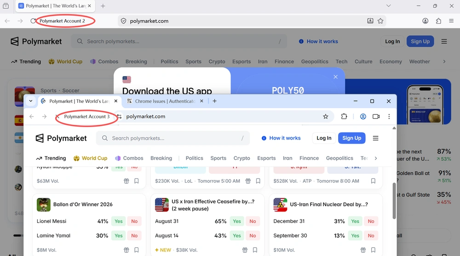Select No for August 31 ceasefire
The image size is (460, 256).
click(253, 221)
